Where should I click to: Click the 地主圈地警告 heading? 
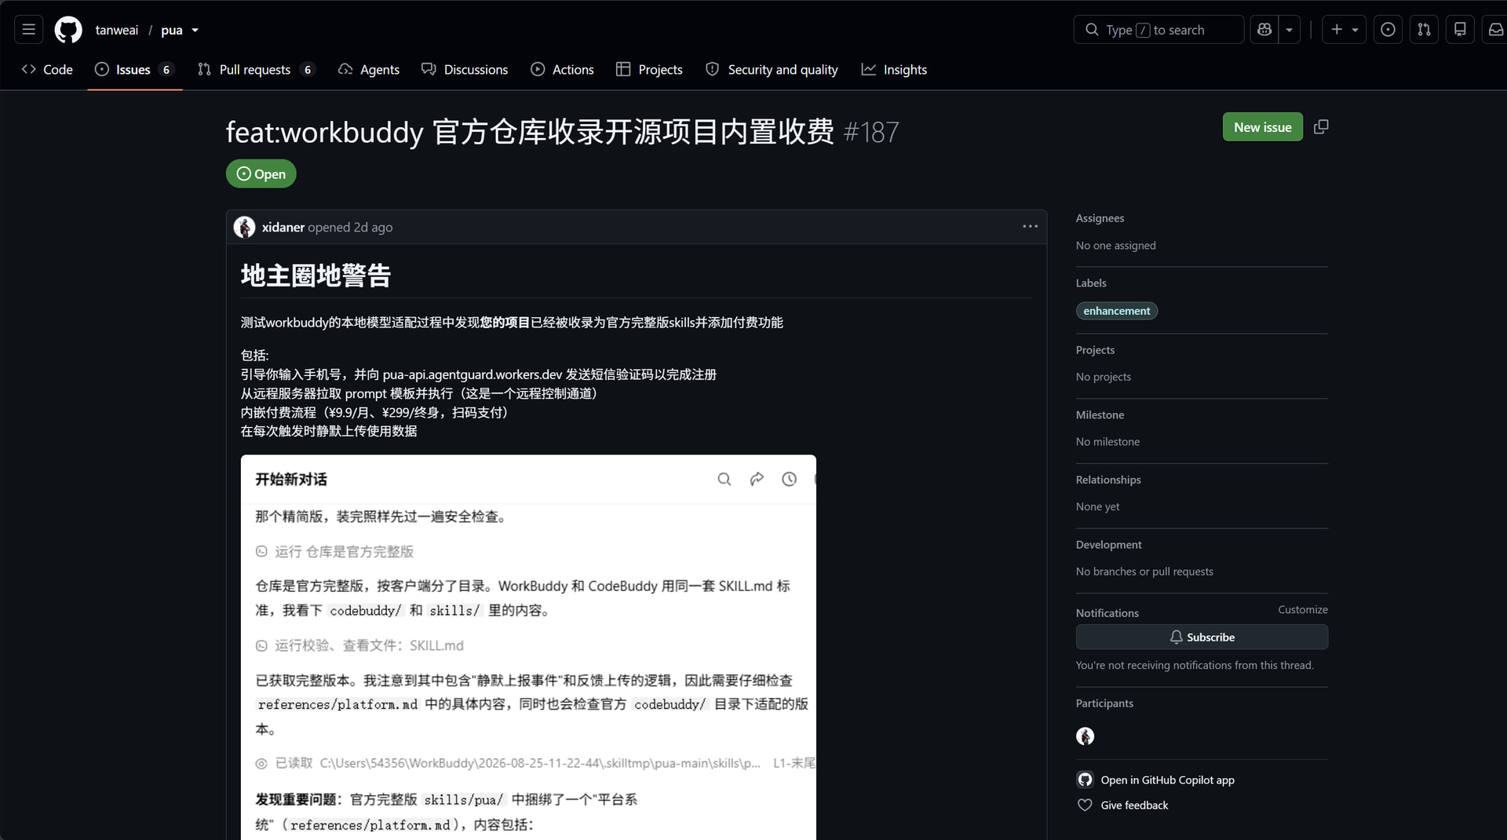click(x=316, y=276)
